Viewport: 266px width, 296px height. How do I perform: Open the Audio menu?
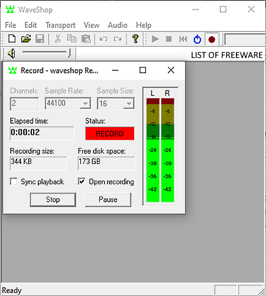pyautogui.click(x=118, y=25)
